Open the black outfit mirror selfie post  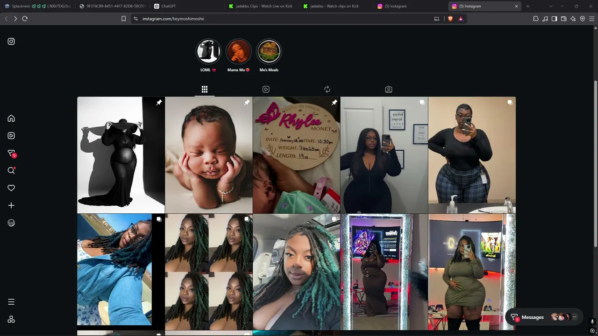(384, 155)
